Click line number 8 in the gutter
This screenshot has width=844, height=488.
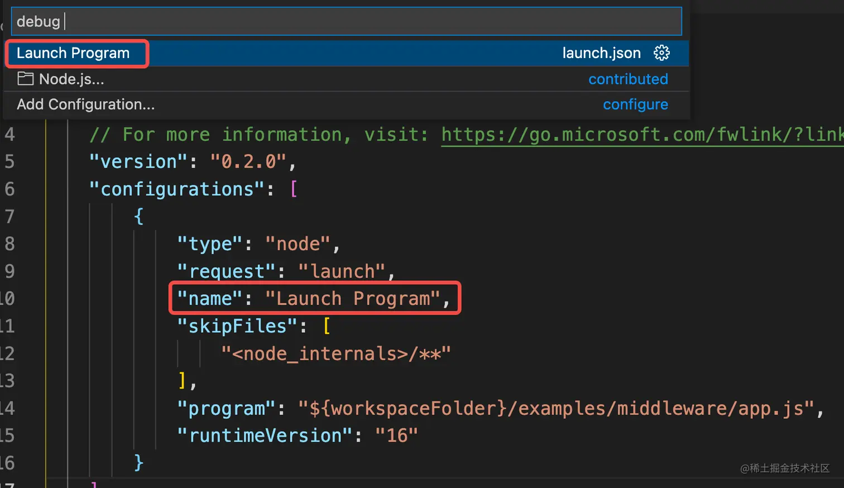9,244
